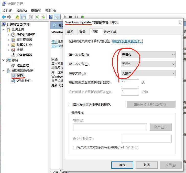Open the 后续失败 dropdown
The image size is (186, 173).
tap(148, 73)
